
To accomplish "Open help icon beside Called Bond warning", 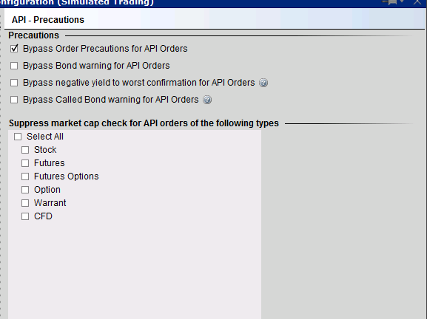I will point(207,100).
